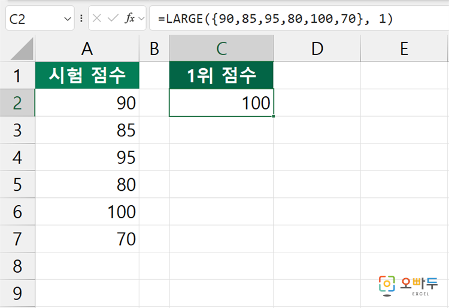Click the Enter checkmark icon in formula bar
This screenshot has width=449, height=308.
coord(113,19)
